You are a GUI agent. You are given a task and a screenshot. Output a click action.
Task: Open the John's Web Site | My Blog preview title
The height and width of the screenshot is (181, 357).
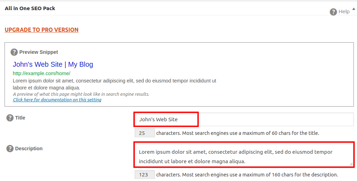click(53, 64)
